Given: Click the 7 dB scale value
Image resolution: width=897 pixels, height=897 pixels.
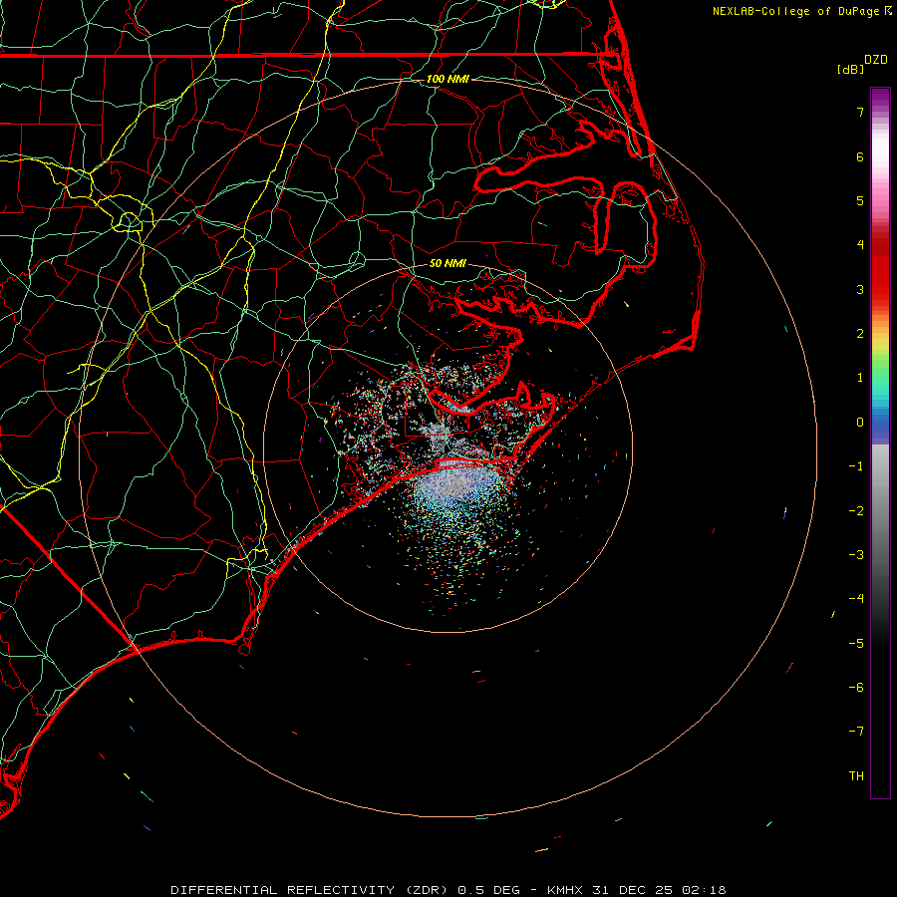Looking at the screenshot, I should [x=859, y=113].
